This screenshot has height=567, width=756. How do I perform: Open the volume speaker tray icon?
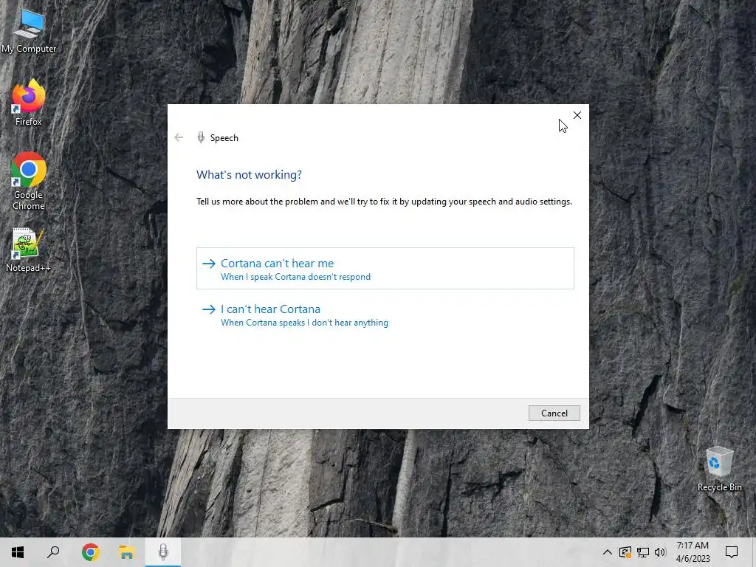[x=660, y=552]
